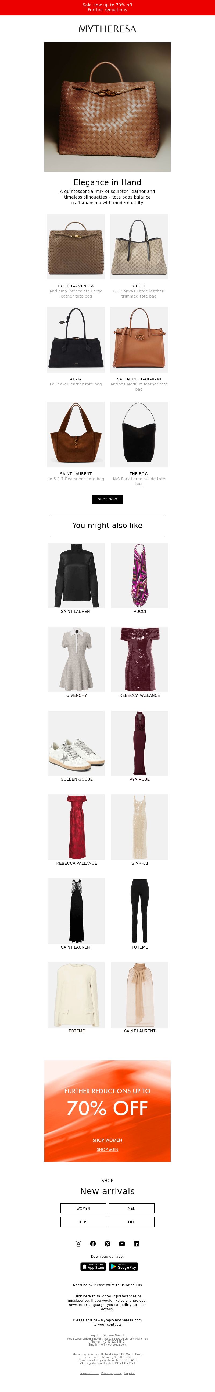The width and height of the screenshot is (215, 1392).
Task: Open the LinkedIn icon in the footer
Action: [x=136, y=1243]
